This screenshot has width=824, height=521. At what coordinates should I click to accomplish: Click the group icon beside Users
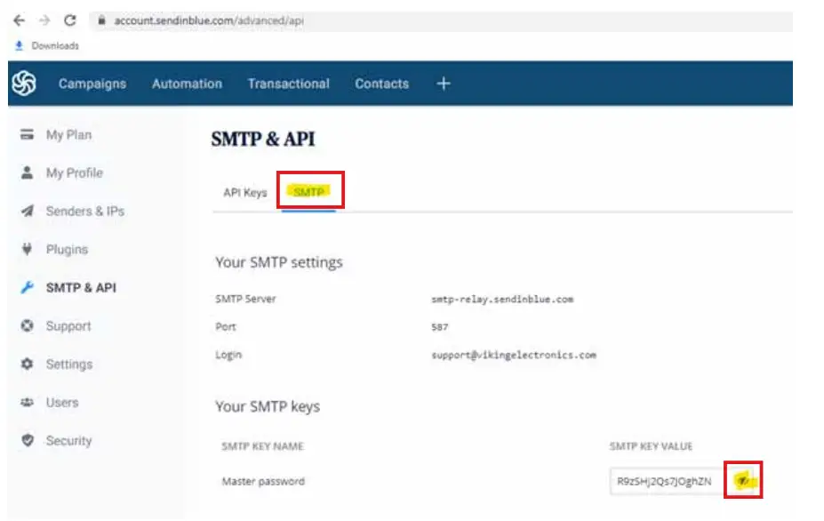pyautogui.click(x=27, y=402)
